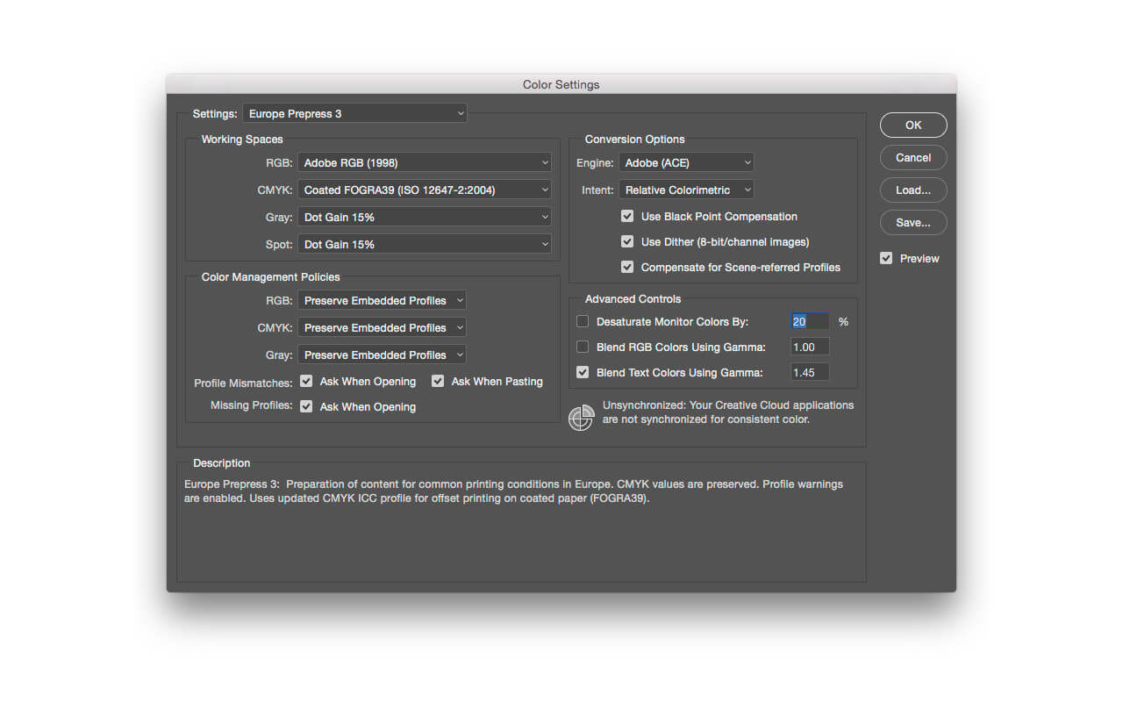Toggle the Preview checkbox

coord(886,258)
